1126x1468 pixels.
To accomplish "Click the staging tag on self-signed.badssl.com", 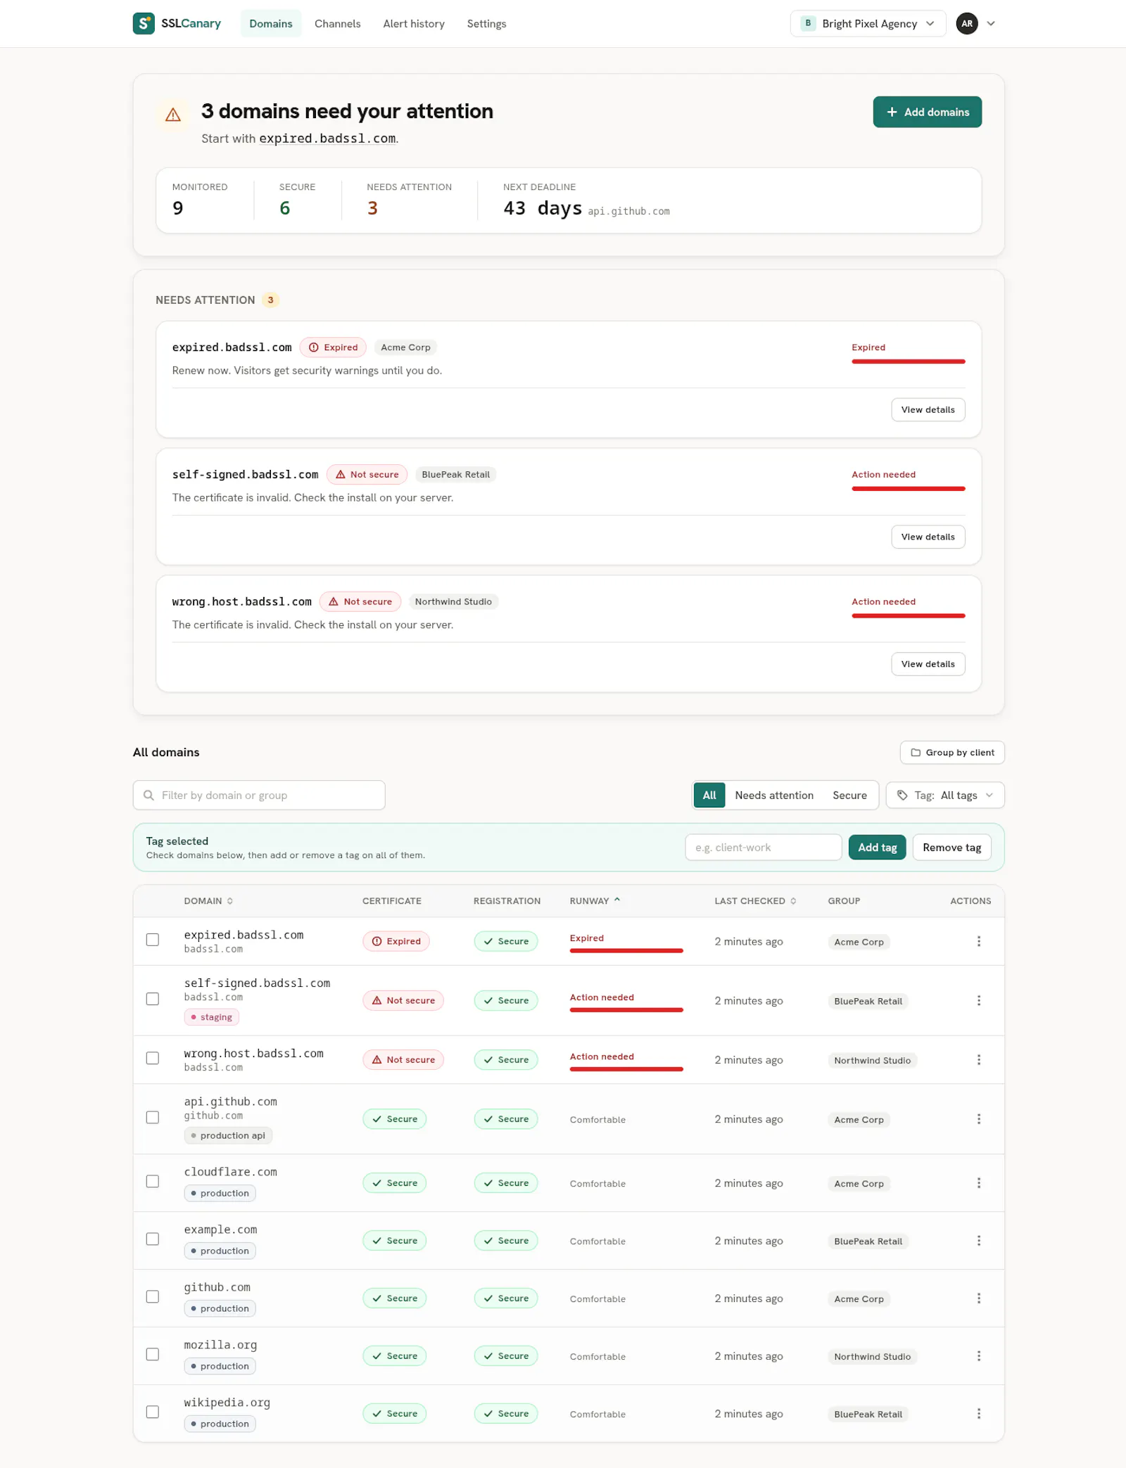I will pos(212,1017).
